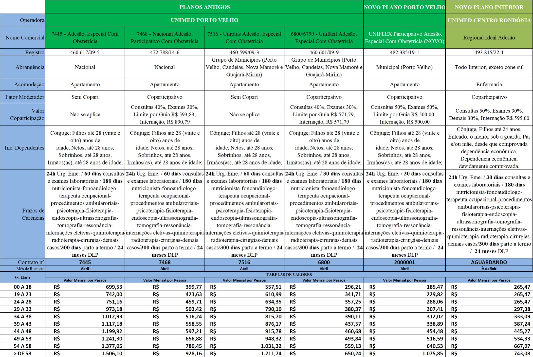Click the NOVO PLANO INTERIOR header
Screen dimensions: 533x357
(489, 7)
